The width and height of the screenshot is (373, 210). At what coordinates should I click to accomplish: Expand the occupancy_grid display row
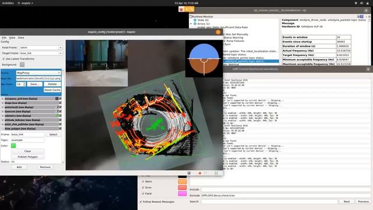click(2, 99)
